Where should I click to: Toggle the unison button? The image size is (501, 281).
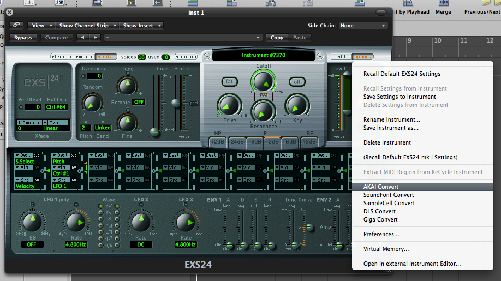(x=186, y=57)
